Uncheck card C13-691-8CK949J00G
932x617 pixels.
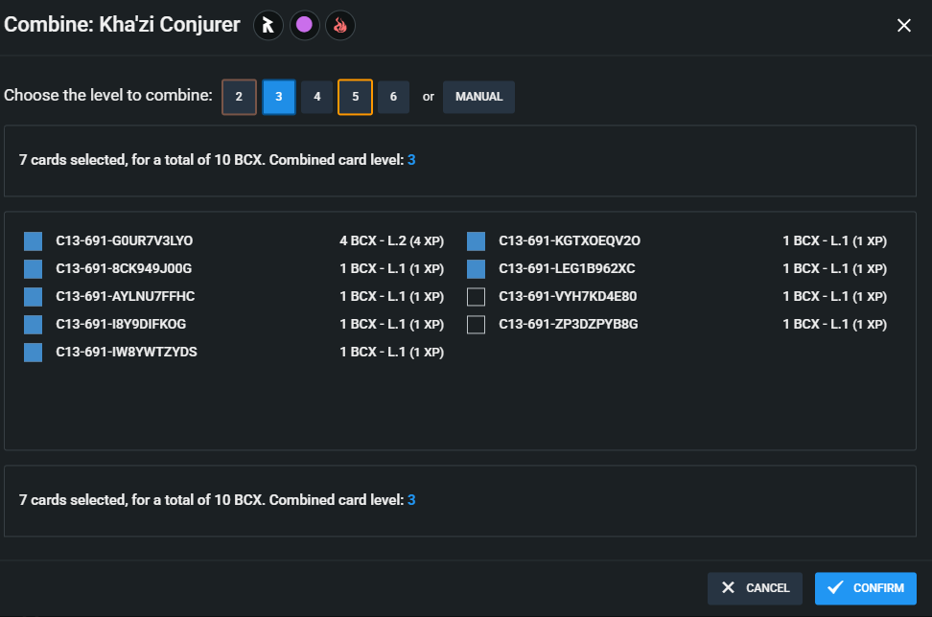point(34,269)
